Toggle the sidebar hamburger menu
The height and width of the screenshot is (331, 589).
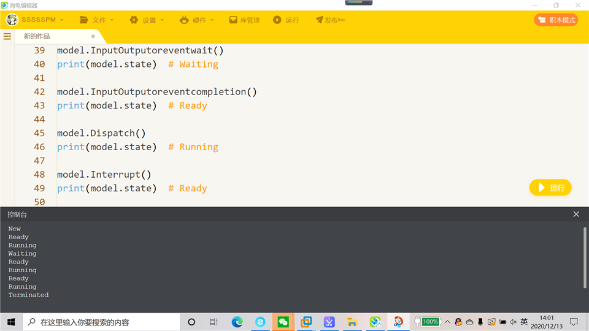pyautogui.click(x=7, y=36)
